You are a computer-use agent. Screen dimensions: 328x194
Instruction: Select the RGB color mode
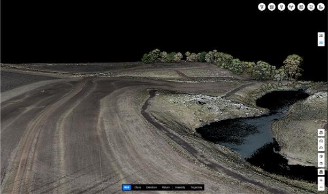point(127,187)
